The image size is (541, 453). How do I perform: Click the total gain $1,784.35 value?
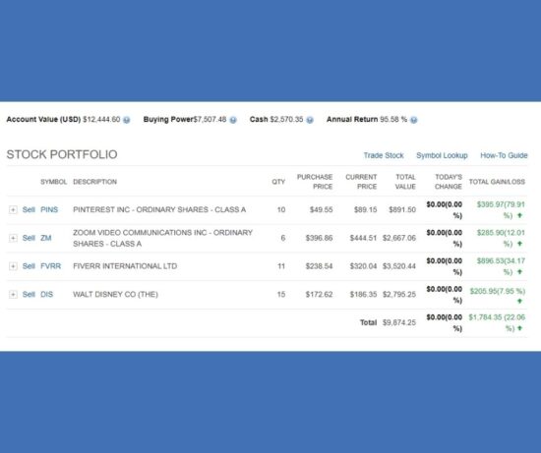497,323
